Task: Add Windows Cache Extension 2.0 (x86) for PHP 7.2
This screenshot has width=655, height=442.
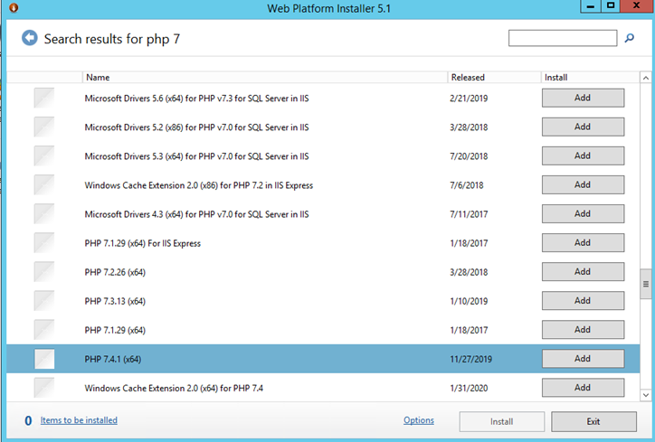Action: 583,185
